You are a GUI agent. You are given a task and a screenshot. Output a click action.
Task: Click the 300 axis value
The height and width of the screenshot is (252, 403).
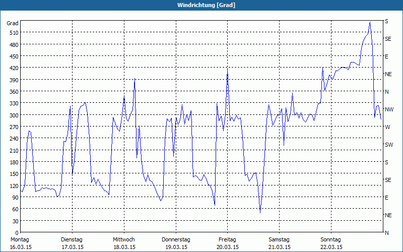coord(14,115)
